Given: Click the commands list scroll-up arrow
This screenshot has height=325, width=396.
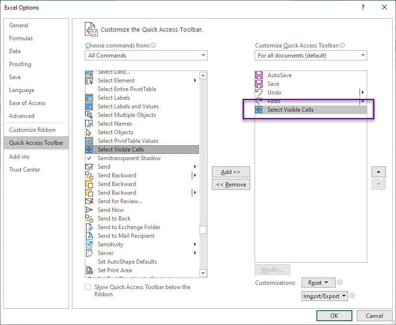Looking at the screenshot, I should pyautogui.click(x=203, y=76).
